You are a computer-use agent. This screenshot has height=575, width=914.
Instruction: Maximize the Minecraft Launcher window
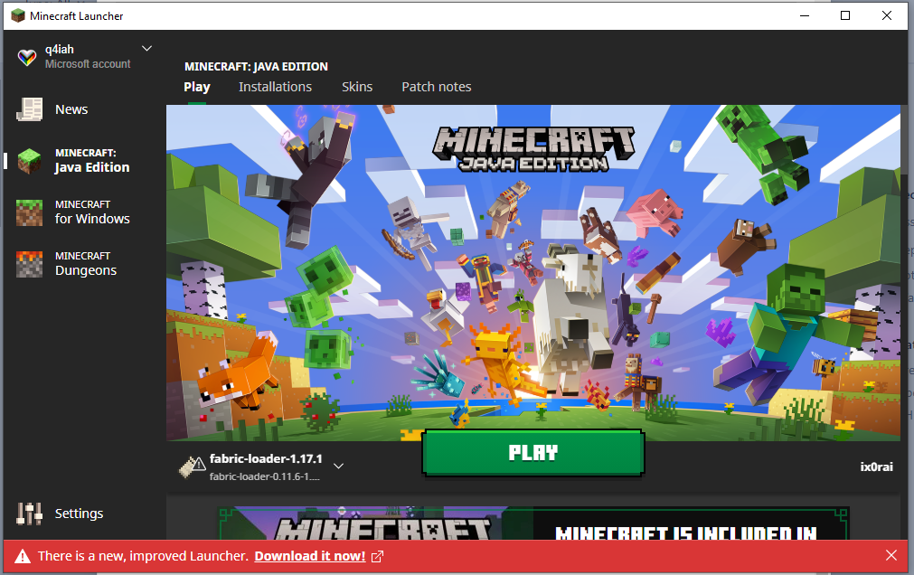pyautogui.click(x=845, y=15)
